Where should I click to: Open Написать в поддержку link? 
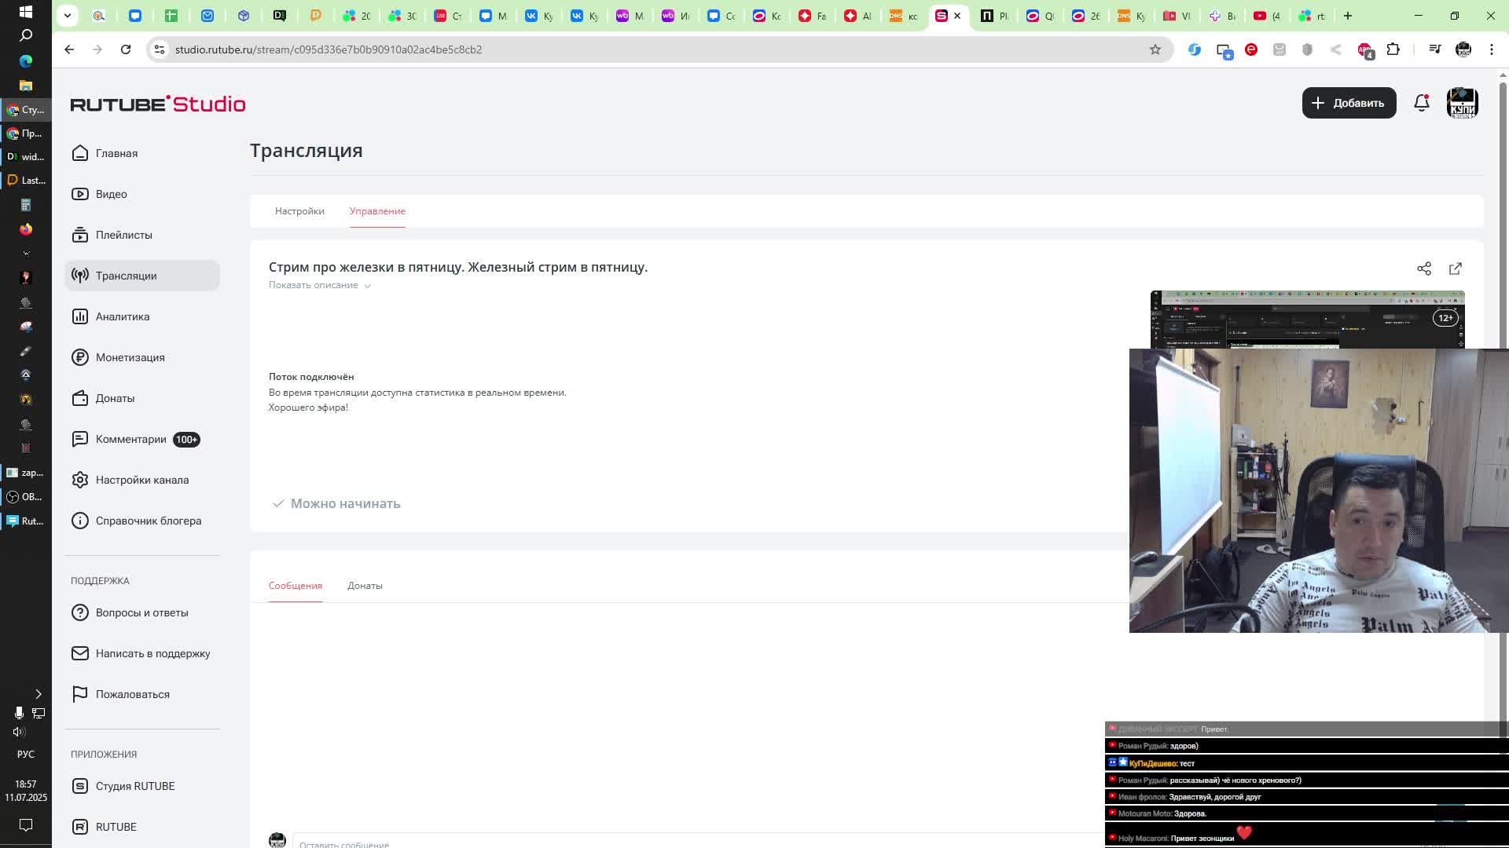(152, 653)
